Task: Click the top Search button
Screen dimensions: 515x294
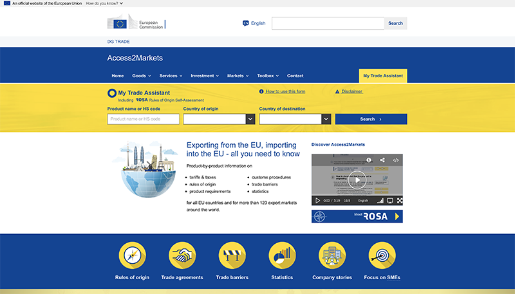Action: pyautogui.click(x=395, y=23)
